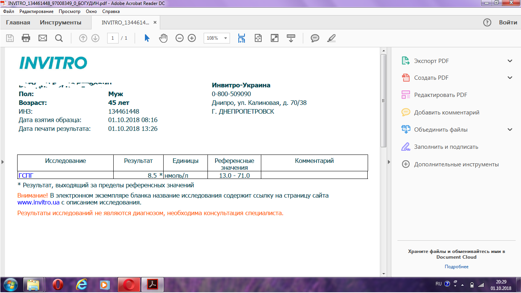Click the Zoom in plus icon
The height and width of the screenshot is (293, 521).
[192, 38]
